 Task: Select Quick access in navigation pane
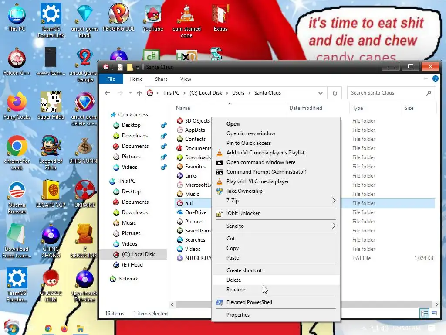[133, 115]
